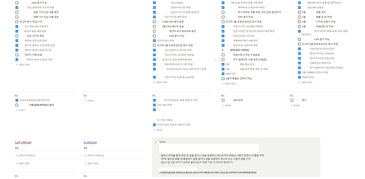Image resolution: width=365 pixels, height=179 pixels.
Task: Check the CRM 문구 작성 checkbox
Action: point(17,2)
